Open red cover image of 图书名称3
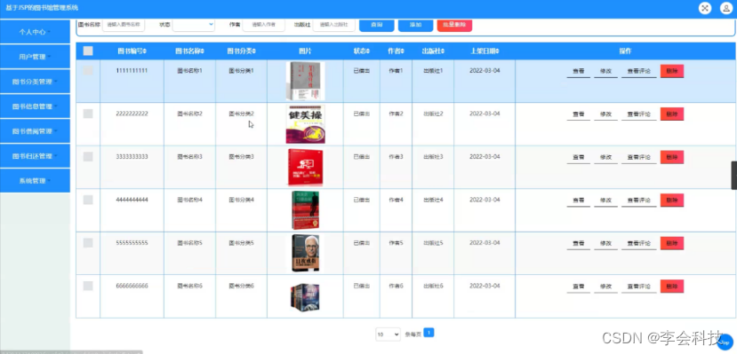 point(306,167)
